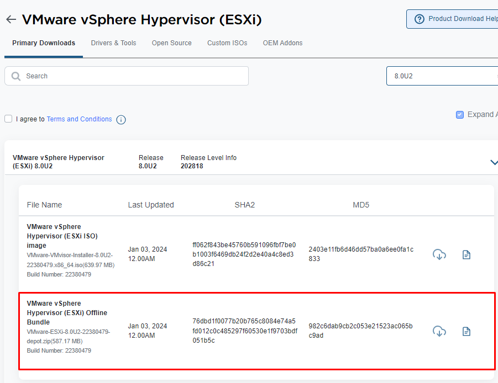Select the Offline Bundle title text
This screenshot has width=498, height=383.
67,312
